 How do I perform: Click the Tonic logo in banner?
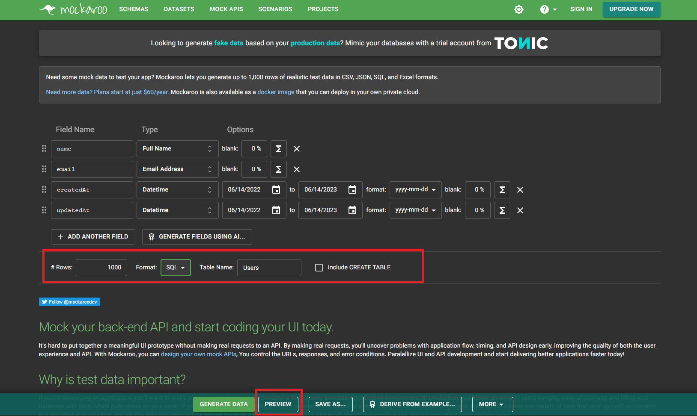pyautogui.click(x=521, y=43)
